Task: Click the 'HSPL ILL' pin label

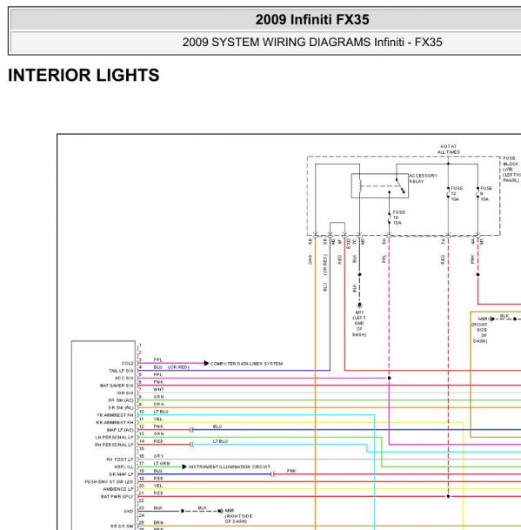Action: click(x=124, y=466)
